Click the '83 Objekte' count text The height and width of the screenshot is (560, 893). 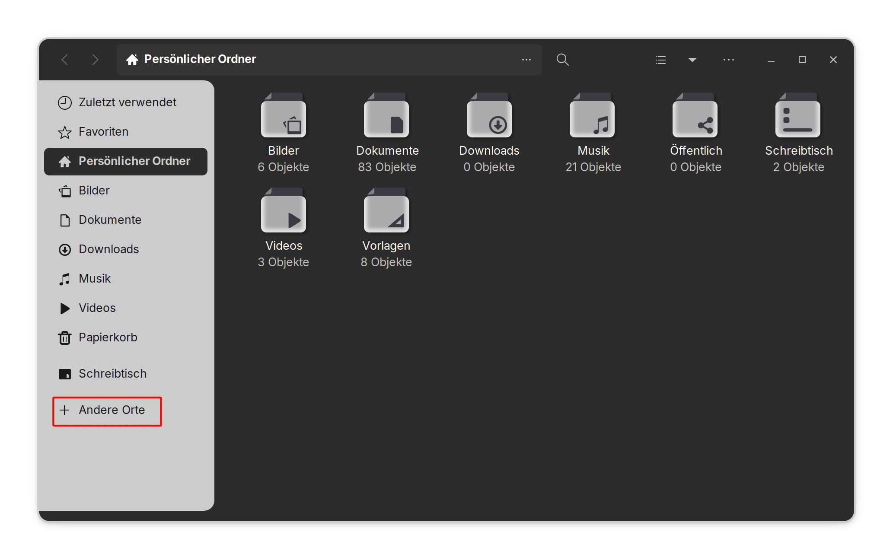click(387, 167)
